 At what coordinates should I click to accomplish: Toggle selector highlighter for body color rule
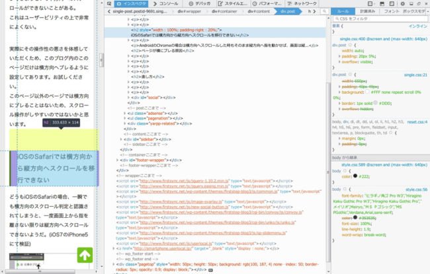point(345,171)
